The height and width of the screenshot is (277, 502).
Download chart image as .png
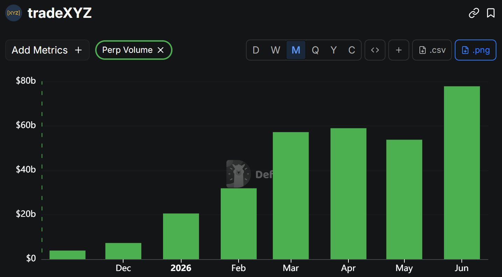point(475,50)
